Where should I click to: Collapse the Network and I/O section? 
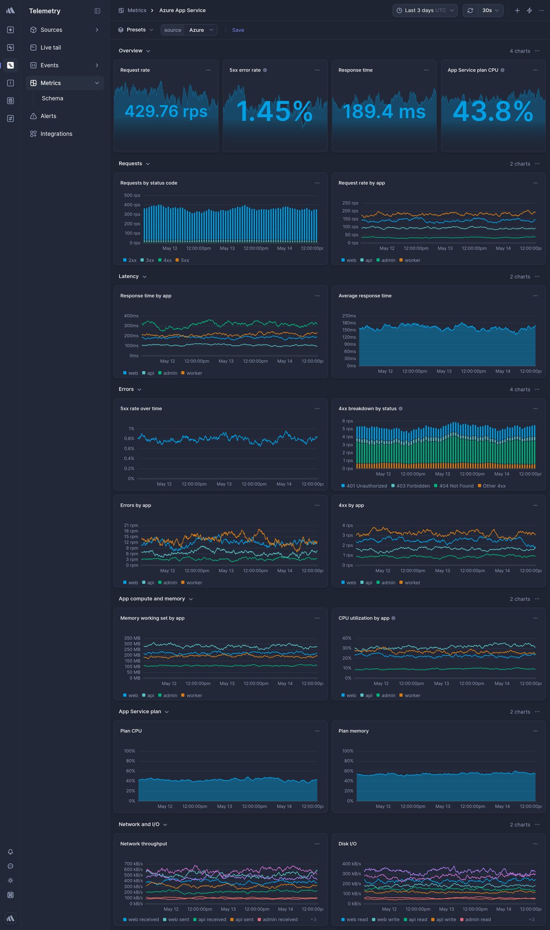click(143, 825)
